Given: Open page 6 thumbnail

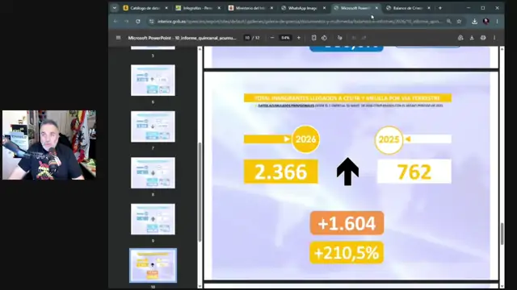Looking at the screenshot, I should point(153,81).
